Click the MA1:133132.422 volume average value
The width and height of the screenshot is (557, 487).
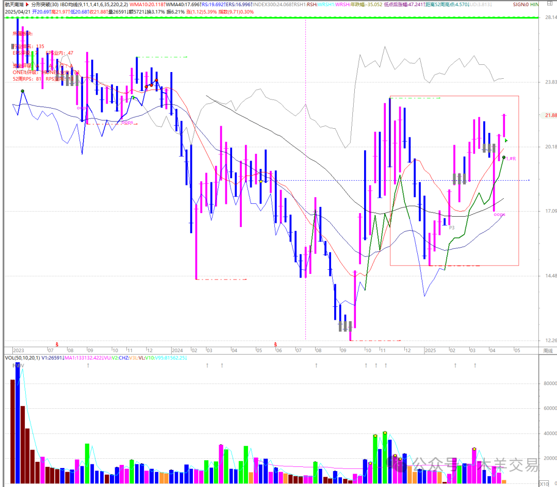tap(83, 358)
